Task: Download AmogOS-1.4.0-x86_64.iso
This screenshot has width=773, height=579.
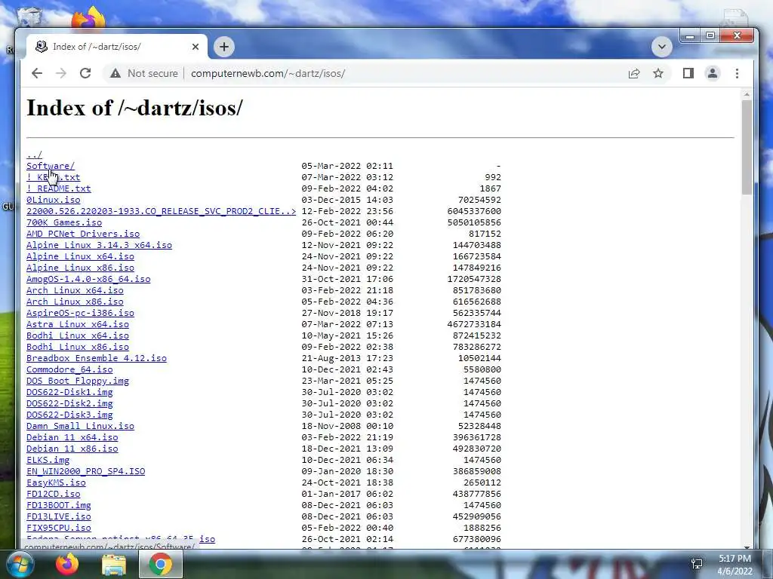Action: tap(88, 279)
